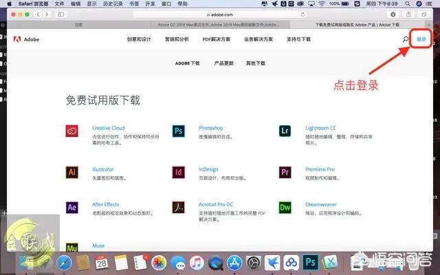The height and width of the screenshot is (275, 440).
Task: Show Safari downloads list
Action: [393, 14]
